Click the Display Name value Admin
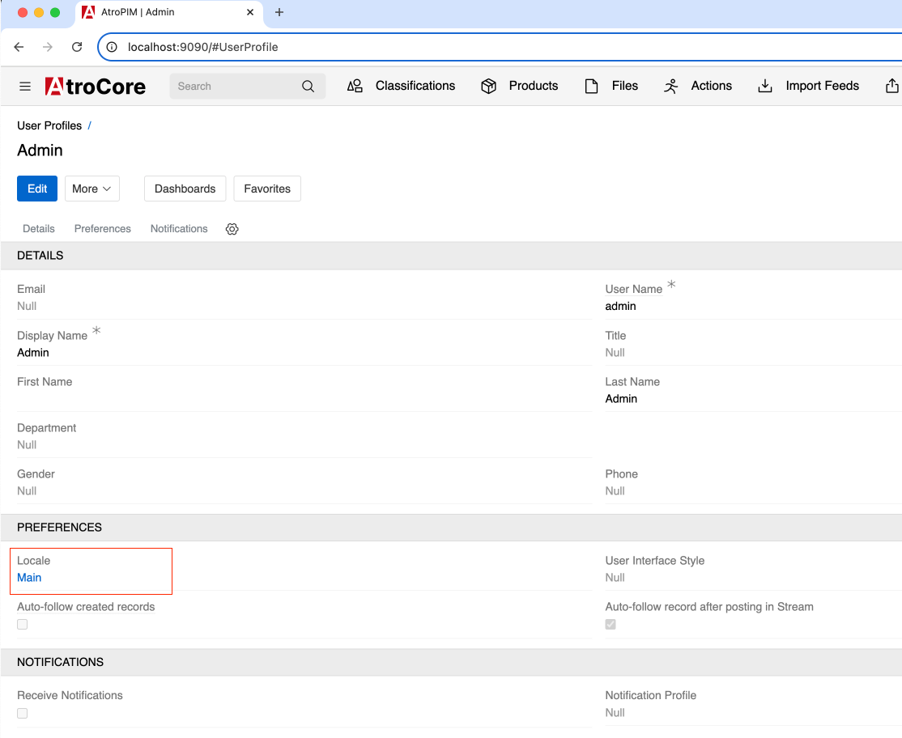The width and height of the screenshot is (902, 738). (x=32, y=352)
